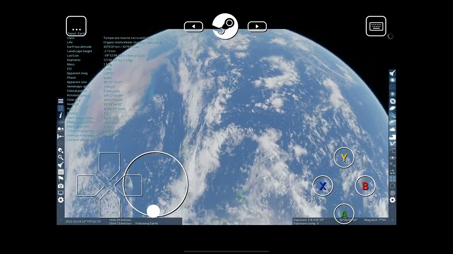This screenshot has height=254, width=453.
Task: Tap the Steam logo button
Action: click(225, 26)
